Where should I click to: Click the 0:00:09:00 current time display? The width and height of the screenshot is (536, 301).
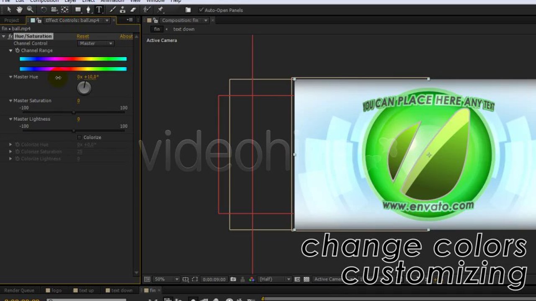[x=214, y=279]
